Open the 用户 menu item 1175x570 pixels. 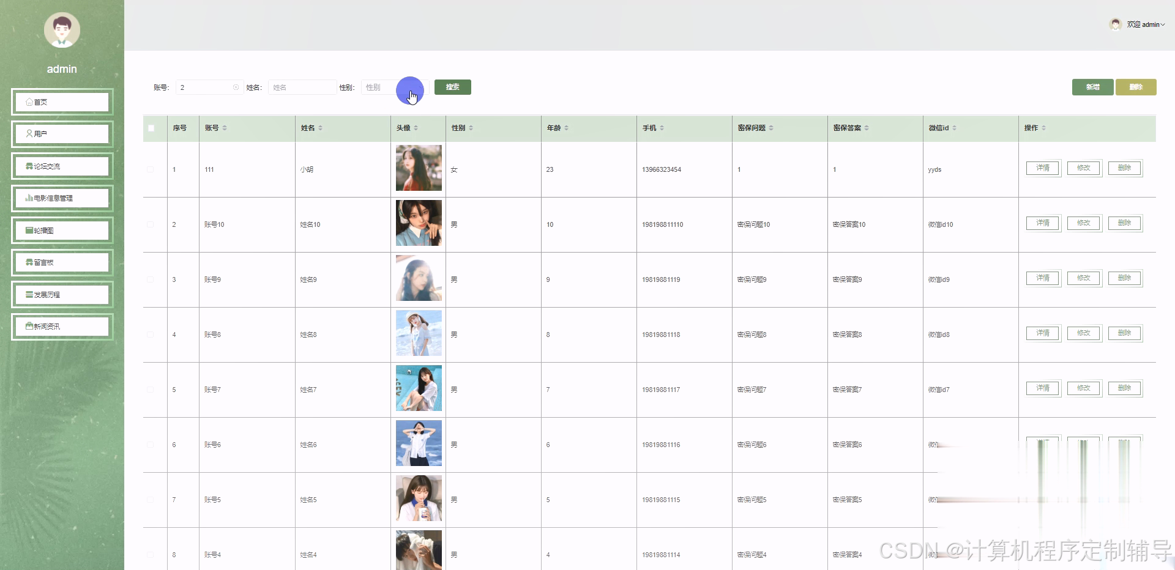tap(62, 133)
